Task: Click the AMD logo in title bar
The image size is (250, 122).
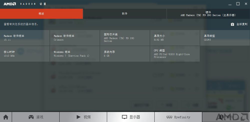Action: [10, 4]
